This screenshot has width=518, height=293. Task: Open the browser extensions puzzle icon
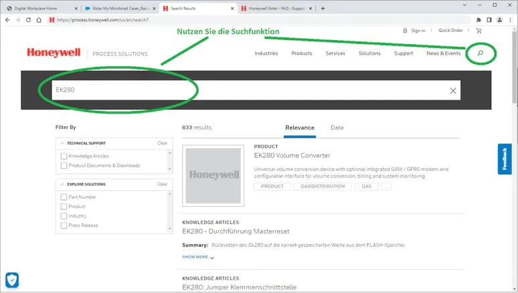(x=479, y=20)
